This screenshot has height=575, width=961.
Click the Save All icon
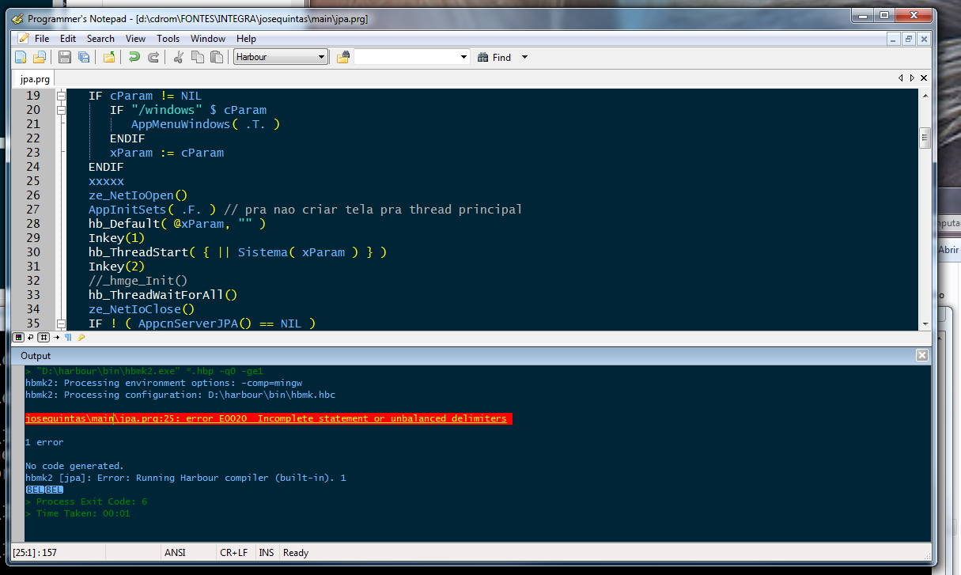tap(83, 57)
